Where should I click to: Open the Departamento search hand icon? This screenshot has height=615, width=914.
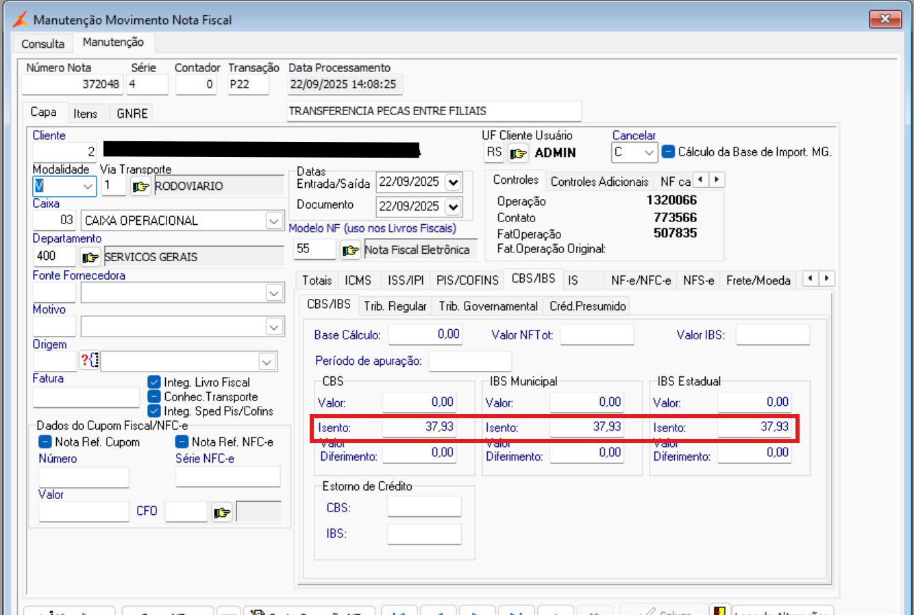tap(90, 257)
